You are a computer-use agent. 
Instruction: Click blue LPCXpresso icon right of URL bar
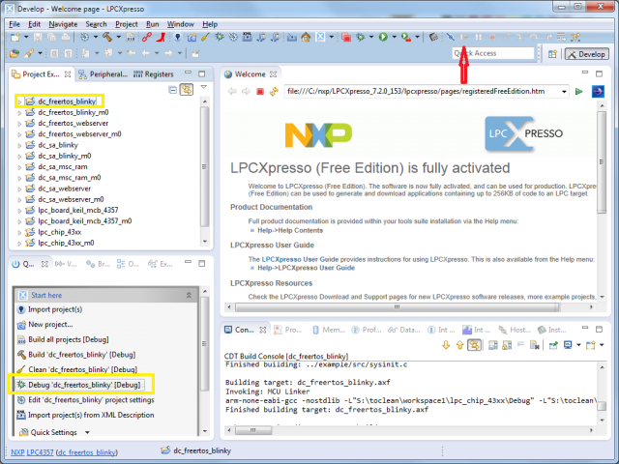pos(598,92)
